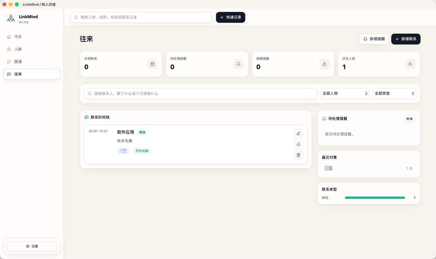Focus the contact search field
The width and height of the screenshot is (436, 259).
pos(201,94)
